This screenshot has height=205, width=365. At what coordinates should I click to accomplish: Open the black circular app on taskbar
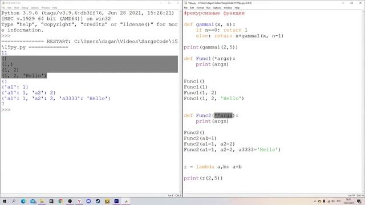click(x=70, y=201)
